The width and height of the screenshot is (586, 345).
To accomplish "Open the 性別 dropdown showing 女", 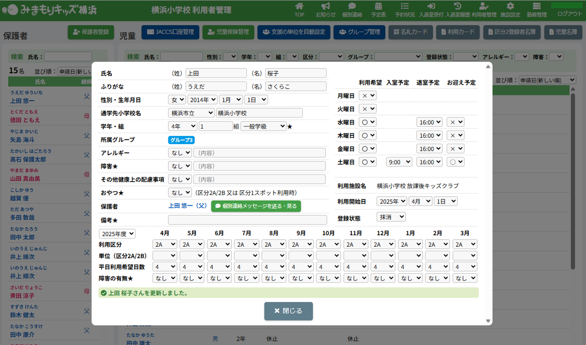I will coord(177,100).
